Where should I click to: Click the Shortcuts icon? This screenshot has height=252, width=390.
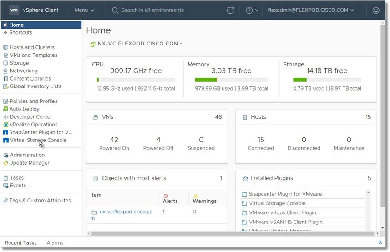(5, 33)
